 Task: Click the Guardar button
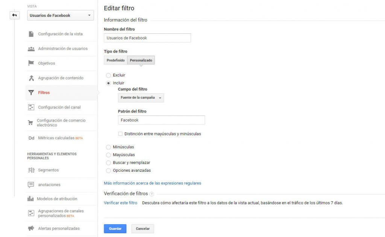click(x=115, y=229)
